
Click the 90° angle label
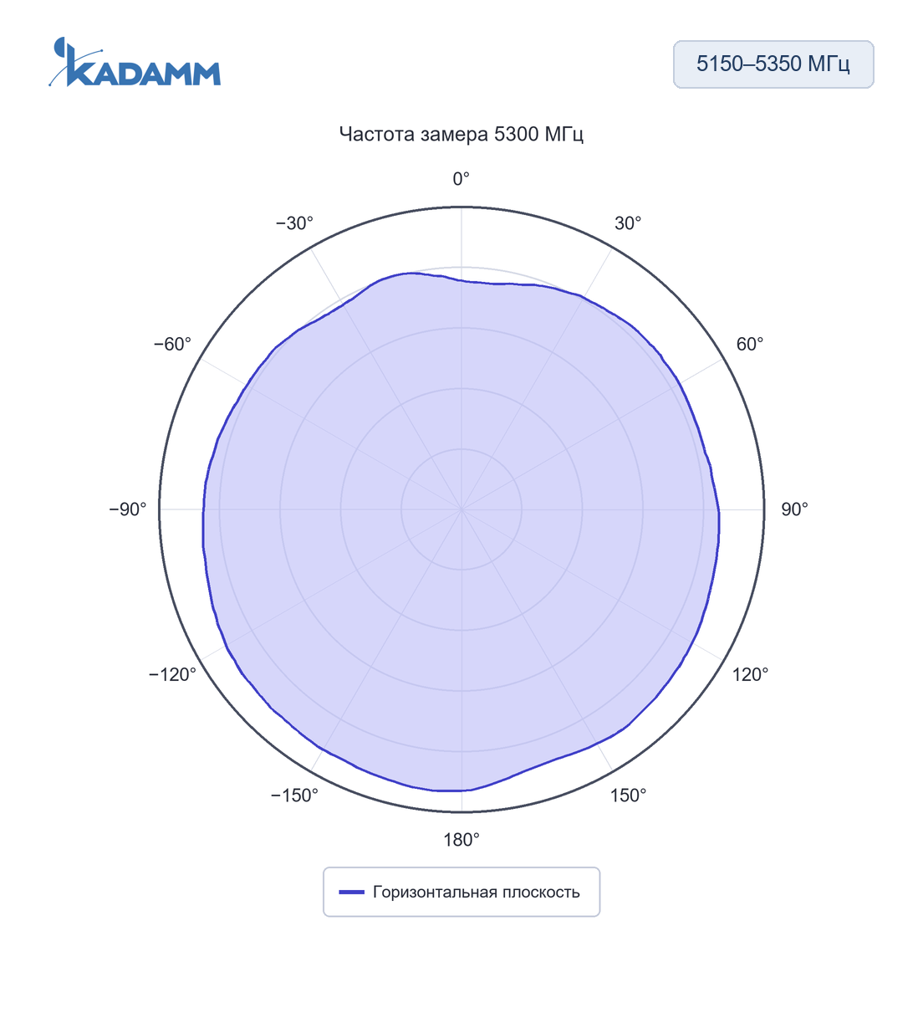tap(795, 509)
